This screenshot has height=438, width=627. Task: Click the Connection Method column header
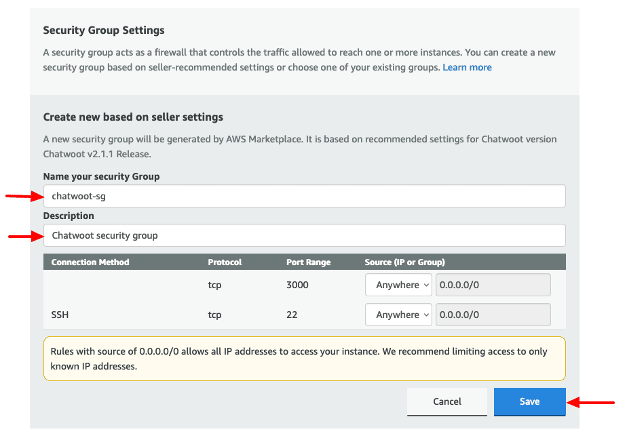90,262
